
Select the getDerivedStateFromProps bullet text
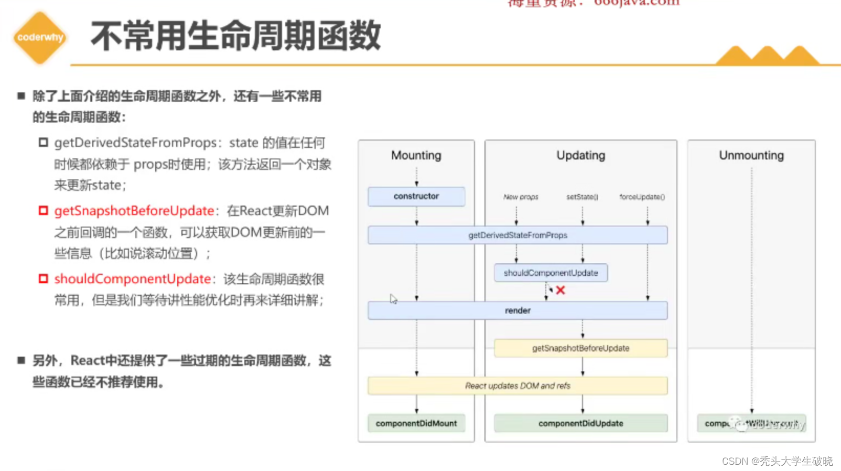click(x=193, y=164)
